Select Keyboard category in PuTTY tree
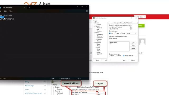This screenshot has height=95, width=169. (100, 28)
